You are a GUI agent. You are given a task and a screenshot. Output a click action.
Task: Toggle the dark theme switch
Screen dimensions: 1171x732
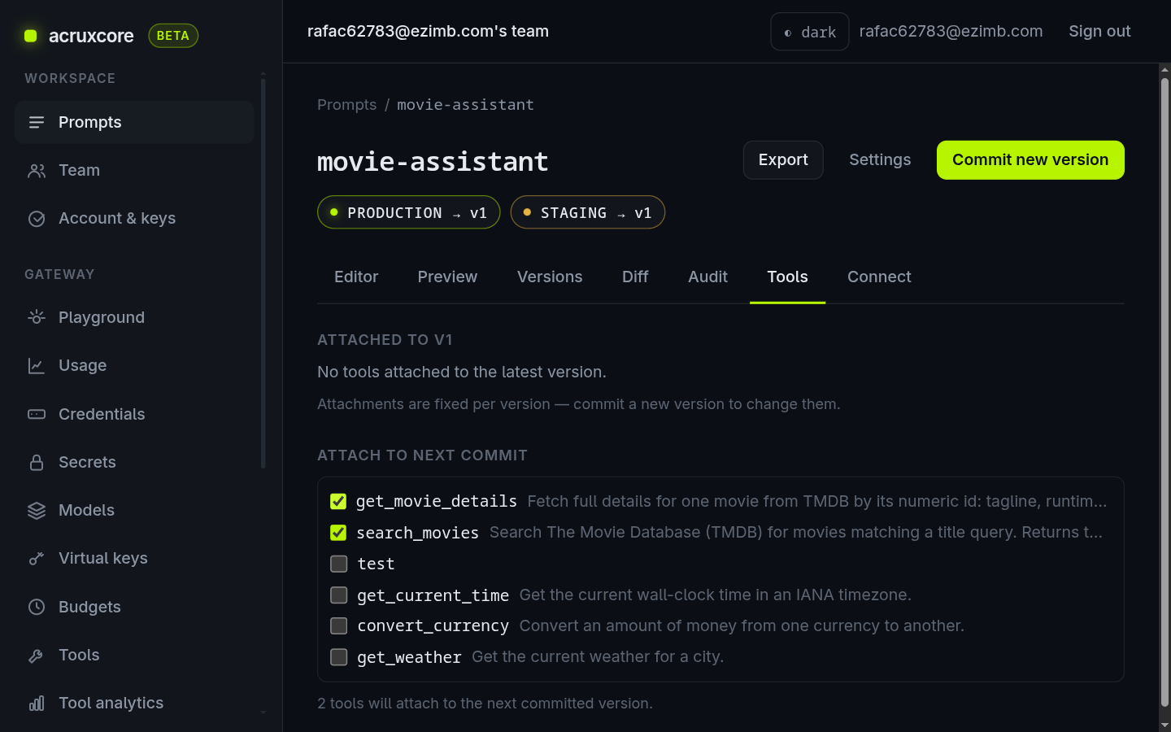click(810, 32)
